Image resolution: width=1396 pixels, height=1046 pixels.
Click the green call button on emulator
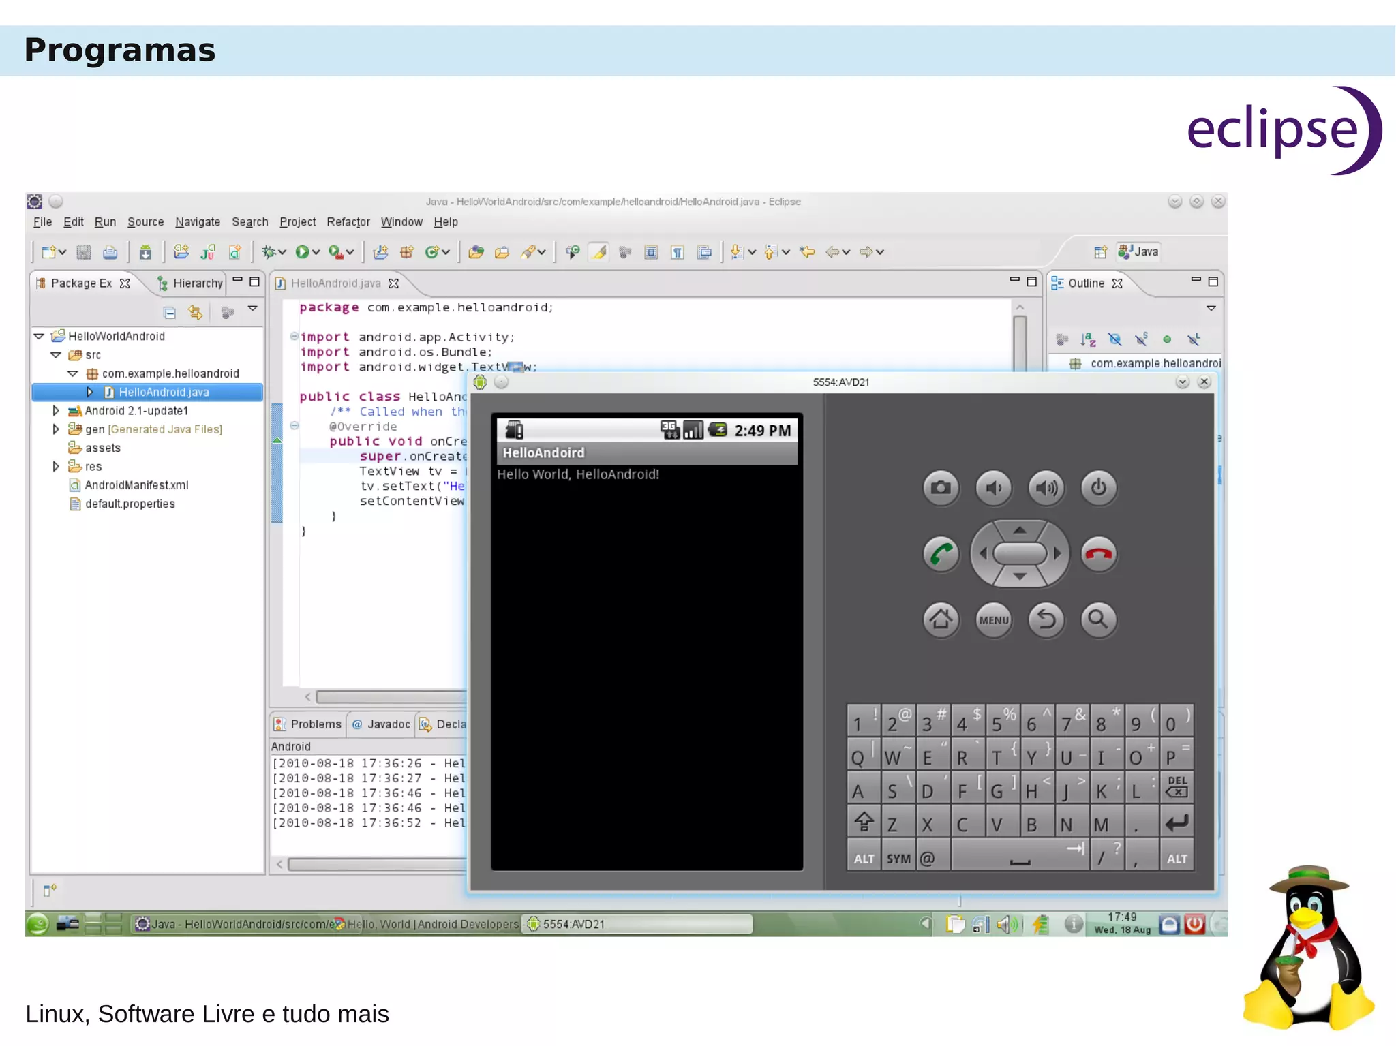pyautogui.click(x=941, y=553)
